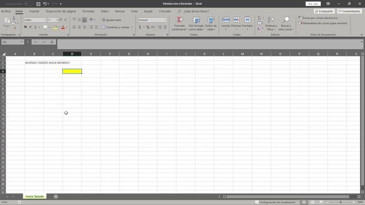Viewport: 365px width, 205px height.
Task: Toggle italic K formatting
Action: (30, 27)
